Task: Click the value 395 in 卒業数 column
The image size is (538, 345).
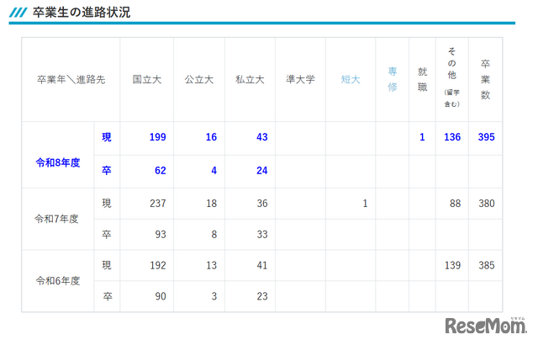Action: [486, 137]
